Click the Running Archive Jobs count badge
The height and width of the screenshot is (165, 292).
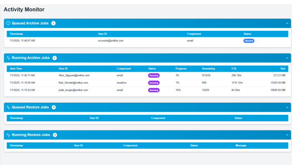(55, 58)
